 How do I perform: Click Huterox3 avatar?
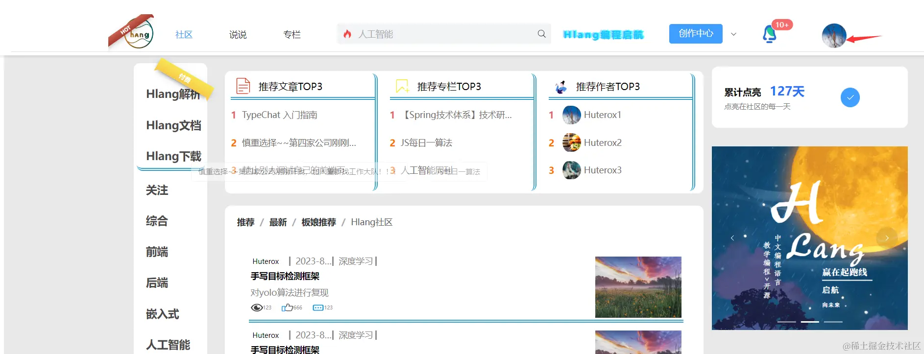point(571,170)
